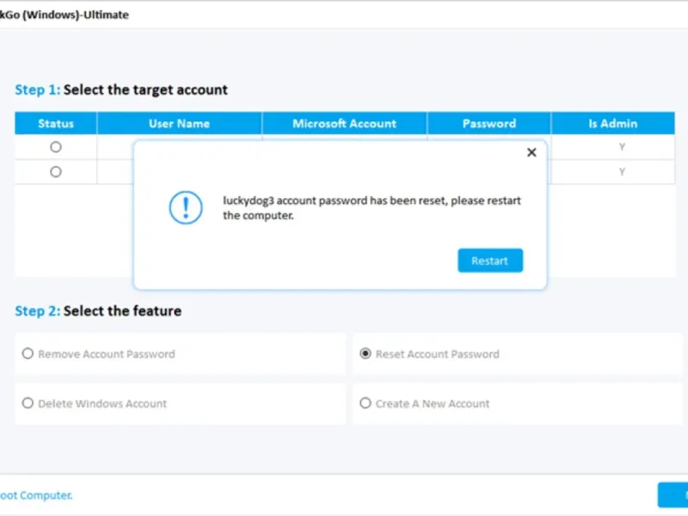
Task: Click the Step 2 Select the feature heading
Action: pyautogui.click(x=98, y=311)
